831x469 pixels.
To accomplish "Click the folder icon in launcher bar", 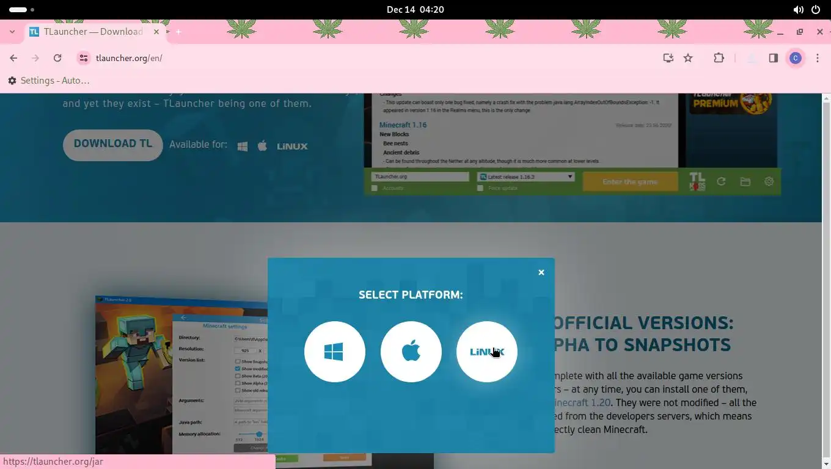I will [745, 181].
